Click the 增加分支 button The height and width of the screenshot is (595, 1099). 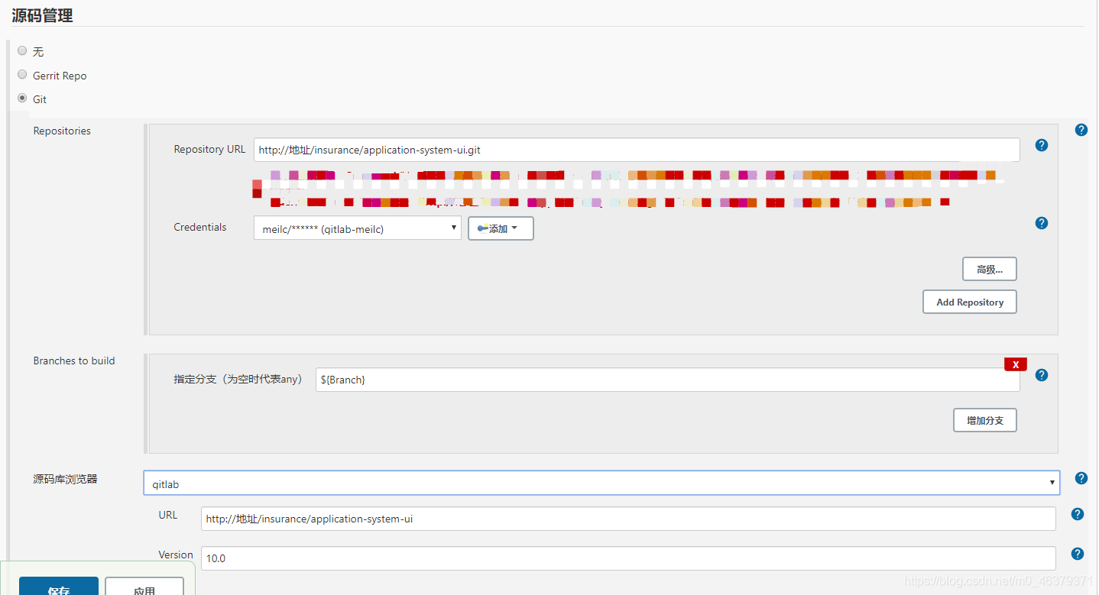984,420
